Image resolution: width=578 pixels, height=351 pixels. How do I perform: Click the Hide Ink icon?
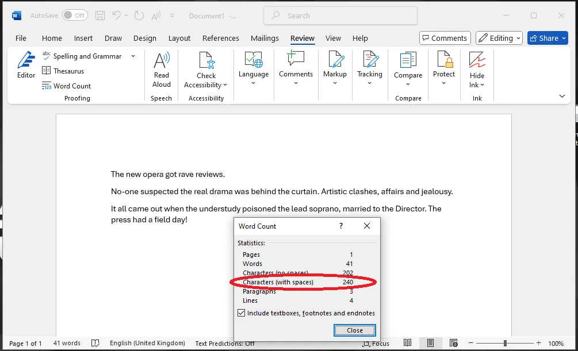(477, 60)
